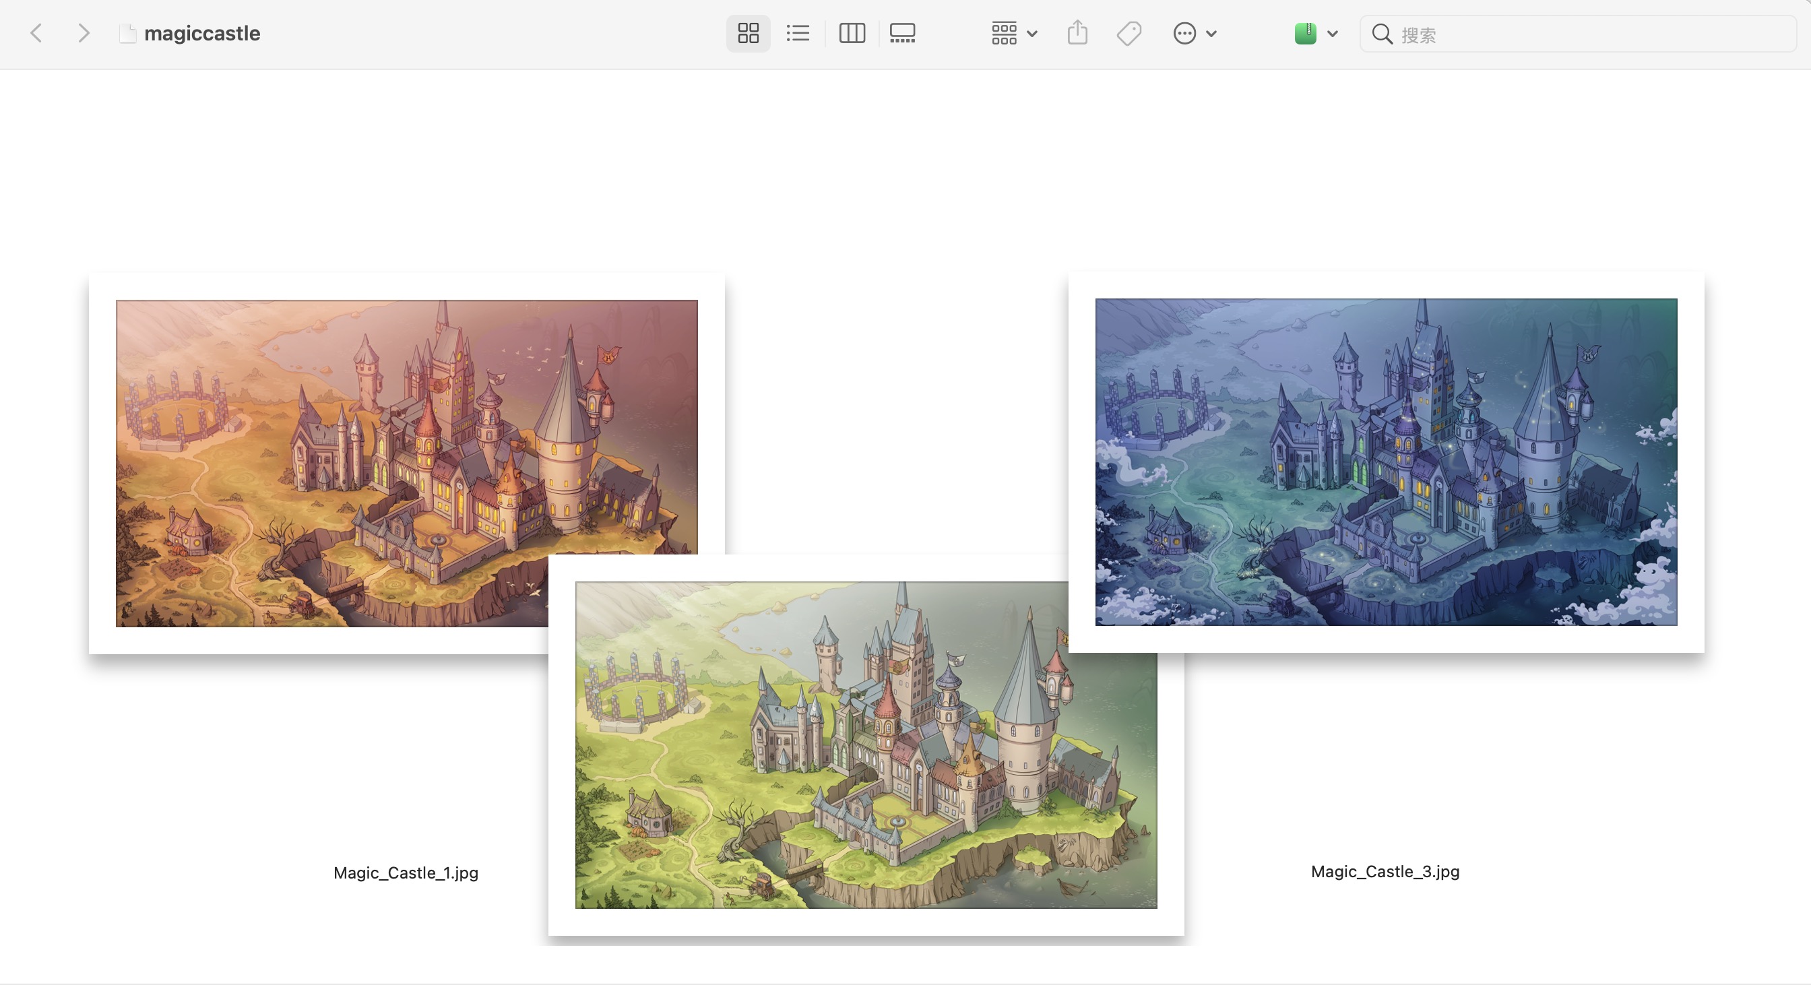The image size is (1811, 985).
Task: Open the group-by arrangement dropdown
Action: pos(1014,33)
